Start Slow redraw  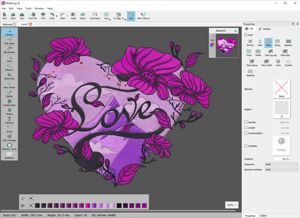point(9,85)
